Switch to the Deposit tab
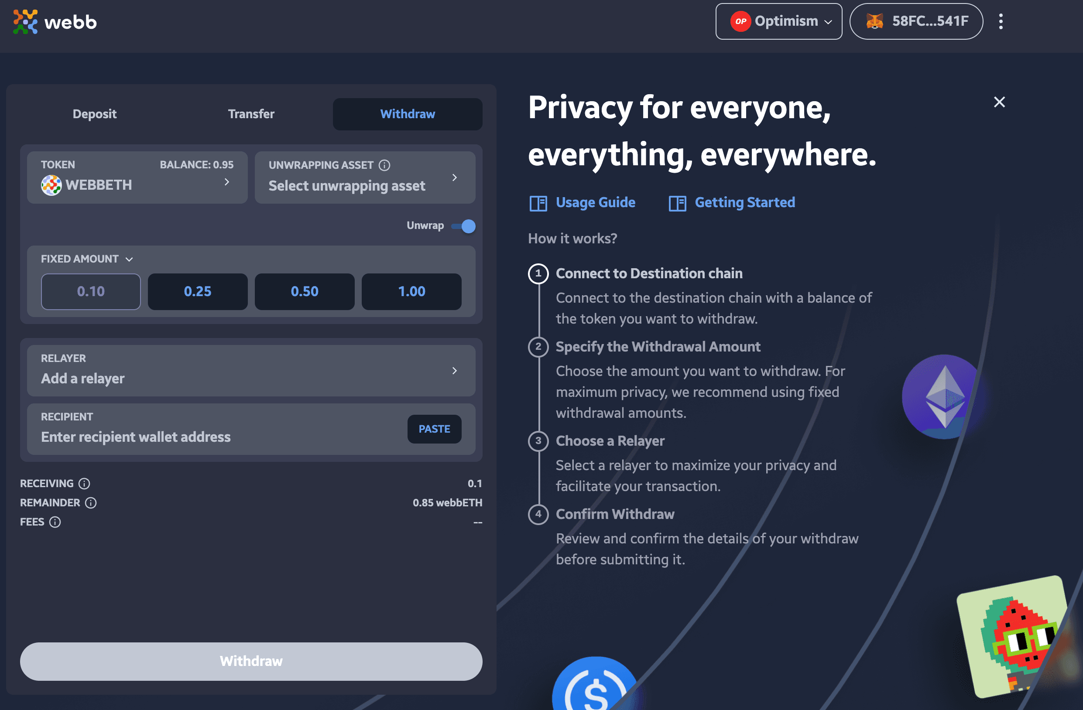Image resolution: width=1083 pixels, height=710 pixels. pyautogui.click(x=94, y=114)
